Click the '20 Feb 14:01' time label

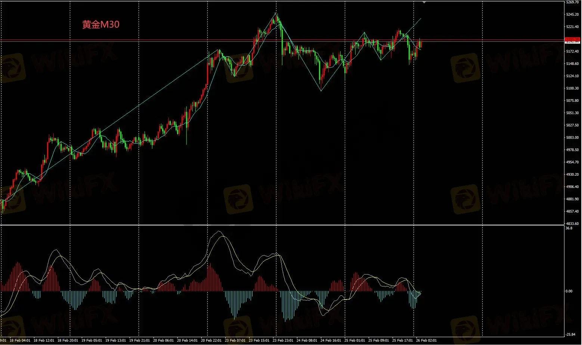coord(188,341)
